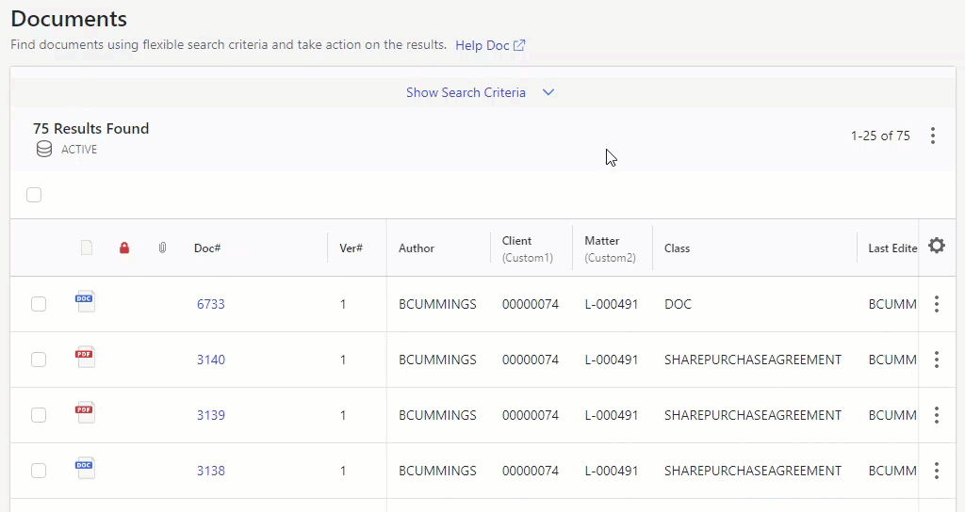The image size is (965, 512).
Task: Expand the Show Search Criteria chevron
Action: pos(548,92)
